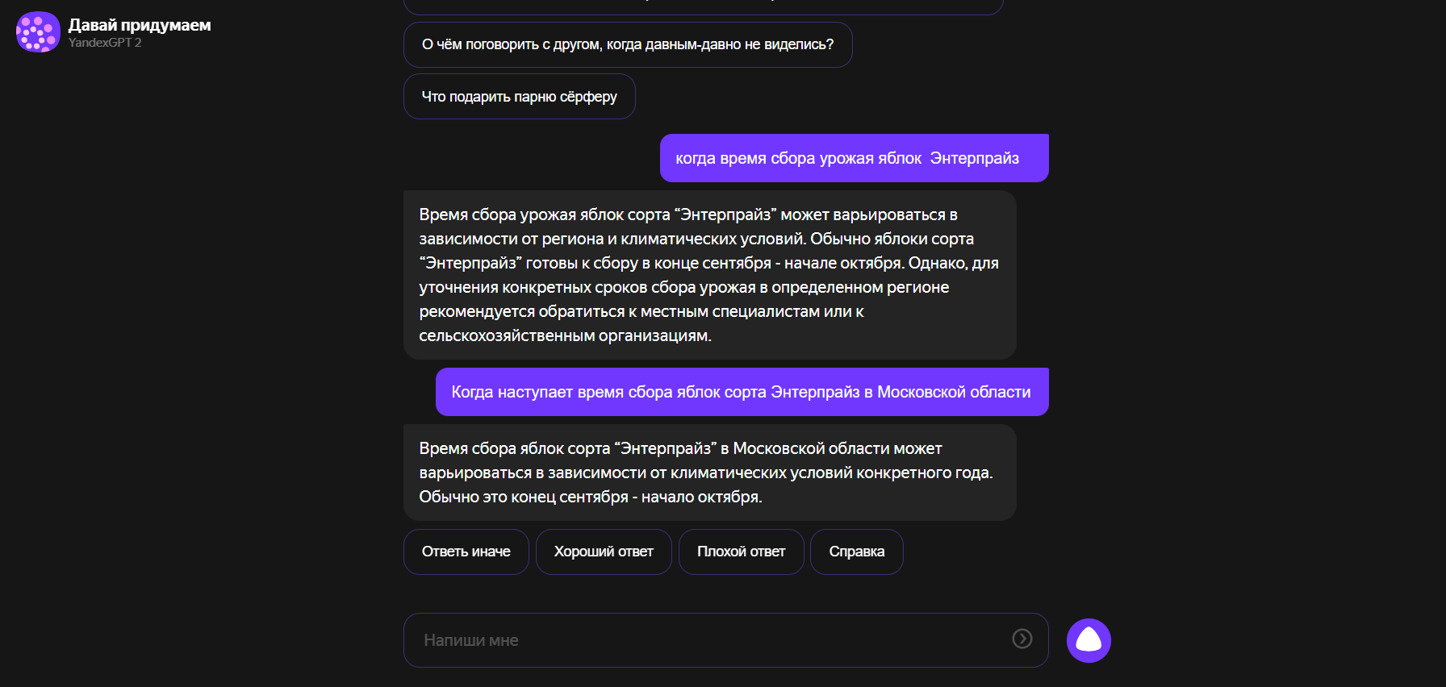
Task: Click the "YandexGPT 2" subtitle label
Action: pos(105,43)
